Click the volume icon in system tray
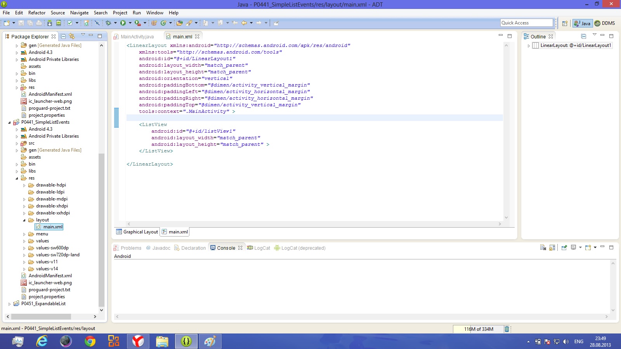Viewport: 621px width, 349px height. 566,342
